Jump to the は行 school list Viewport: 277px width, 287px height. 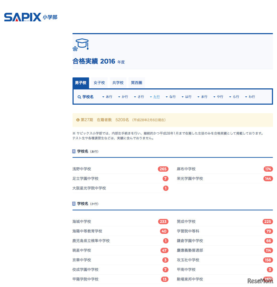click(x=187, y=97)
